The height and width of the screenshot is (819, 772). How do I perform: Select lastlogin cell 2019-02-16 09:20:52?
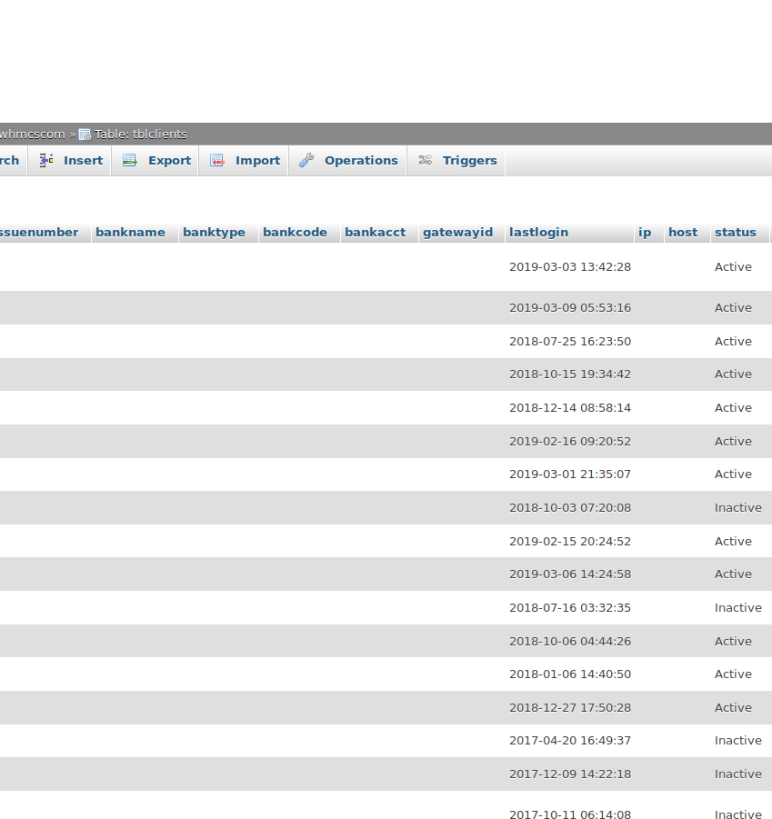point(570,442)
